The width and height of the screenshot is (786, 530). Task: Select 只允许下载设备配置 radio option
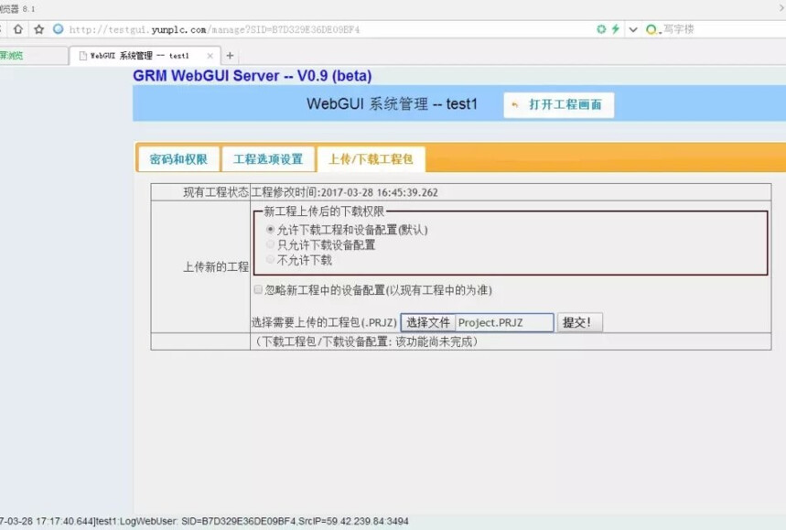[271, 244]
